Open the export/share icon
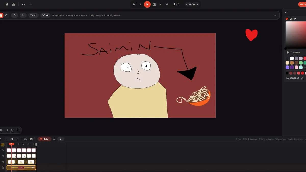Viewport: 306px width, 172px height. pos(14,4)
